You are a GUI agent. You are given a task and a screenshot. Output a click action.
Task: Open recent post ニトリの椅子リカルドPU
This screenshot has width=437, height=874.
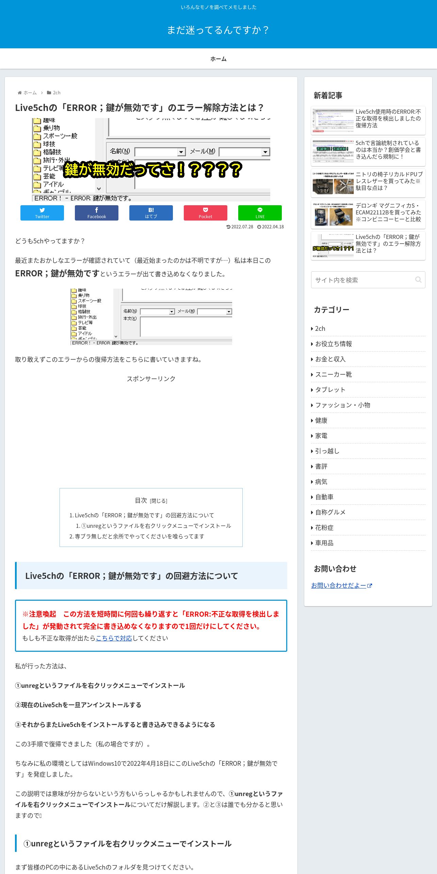pos(368,183)
